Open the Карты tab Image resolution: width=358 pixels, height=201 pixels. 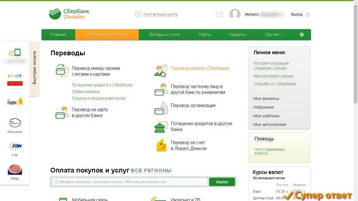(x=205, y=35)
